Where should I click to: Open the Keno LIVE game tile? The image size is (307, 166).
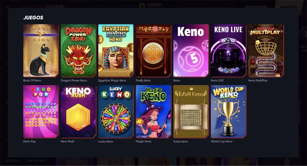(x=229, y=51)
